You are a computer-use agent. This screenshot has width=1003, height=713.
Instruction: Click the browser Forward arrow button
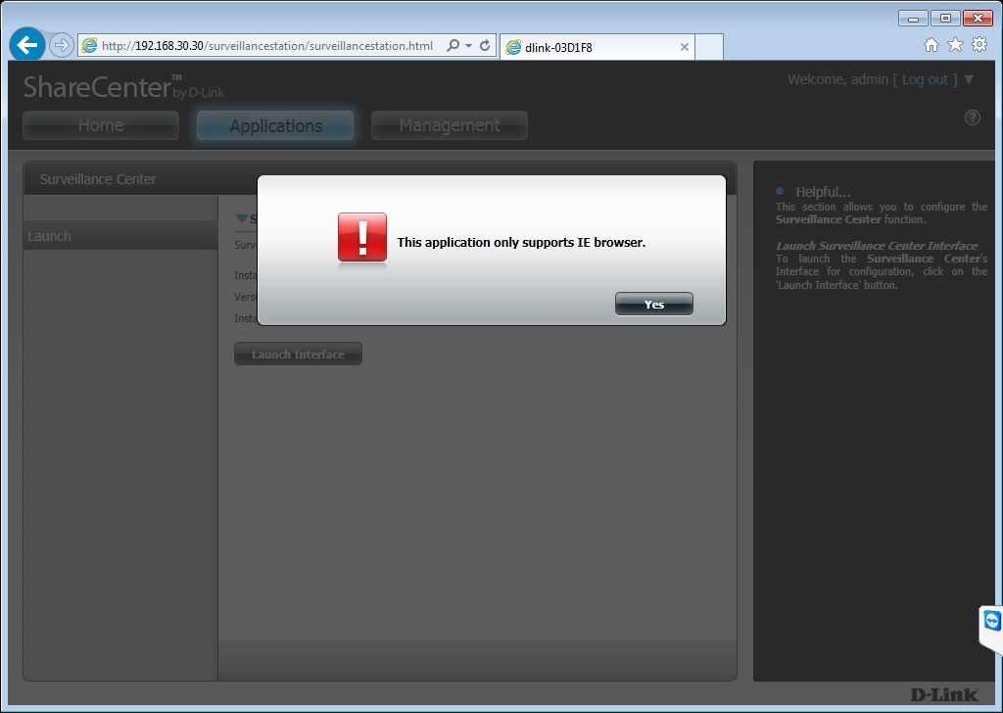point(61,45)
